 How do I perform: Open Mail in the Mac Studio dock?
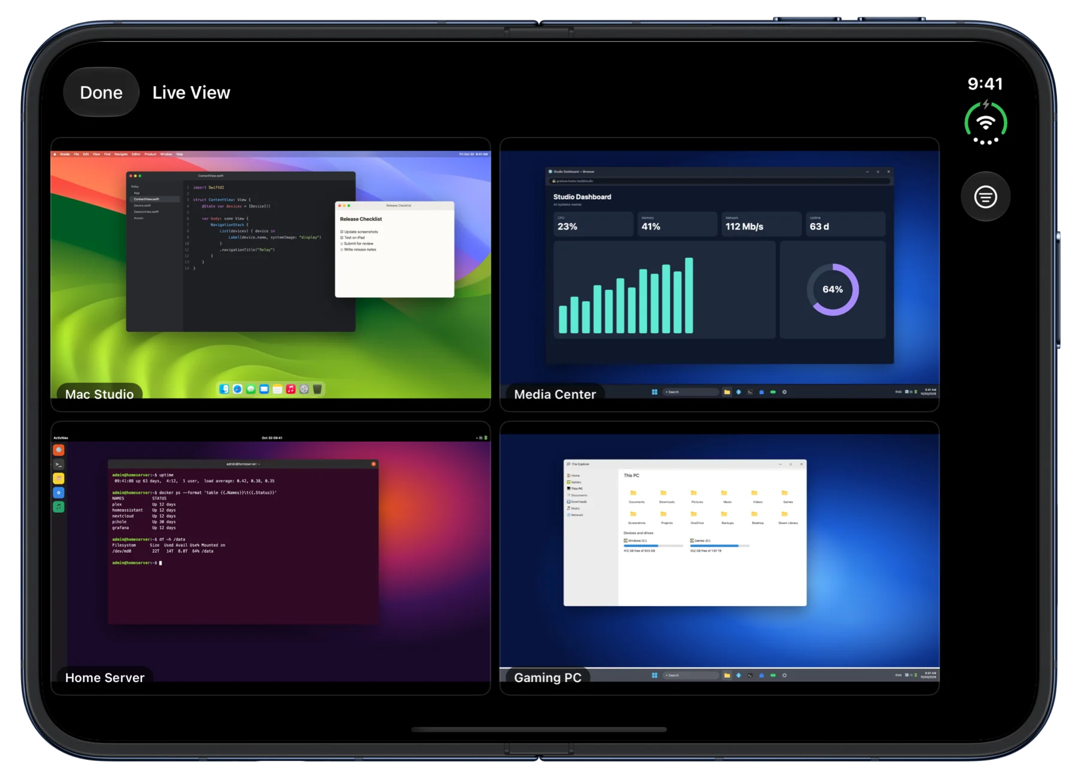(x=264, y=390)
